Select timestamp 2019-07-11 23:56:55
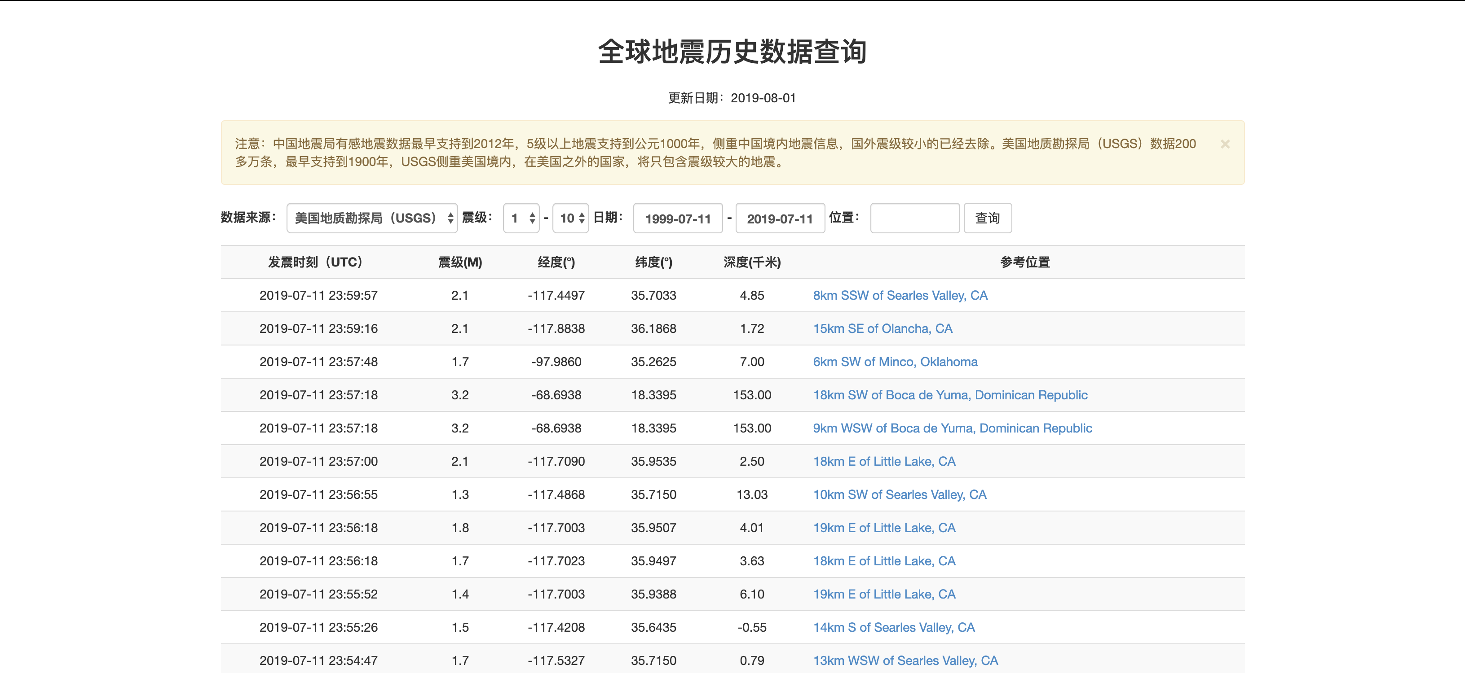 [x=318, y=495]
